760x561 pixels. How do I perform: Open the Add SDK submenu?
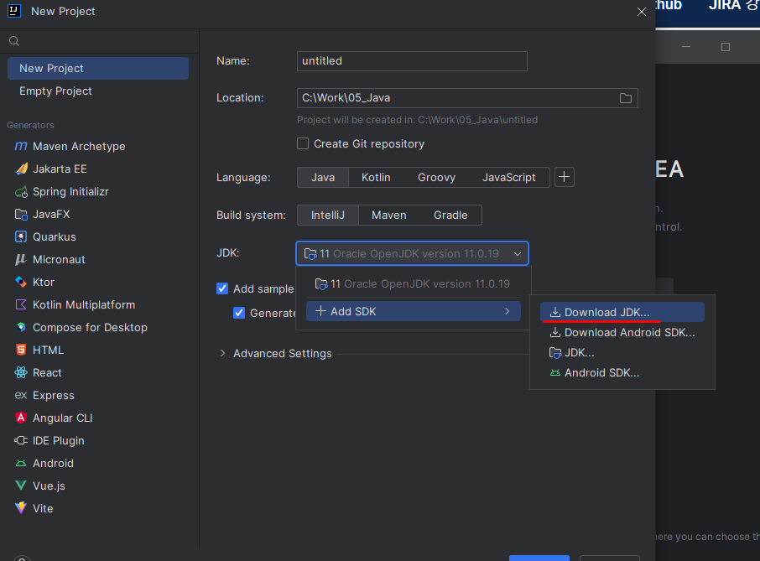[x=414, y=311]
